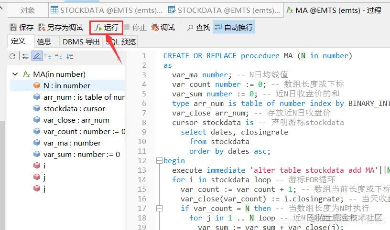Click line number 13 in gutter
This screenshot has height=230, width=390.
[142, 170]
